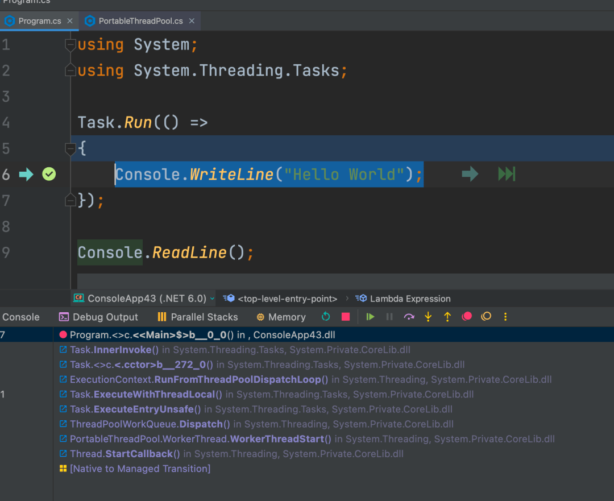Collapse the using directives fold on line 1
614x501 pixels.
click(x=70, y=44)
